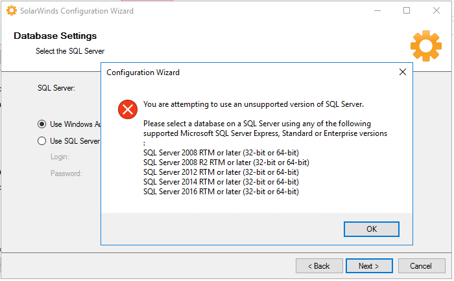This screenshot has height=281, width=454.
Task: Click the SQL Server field label
Action: [x=56, y=87]
